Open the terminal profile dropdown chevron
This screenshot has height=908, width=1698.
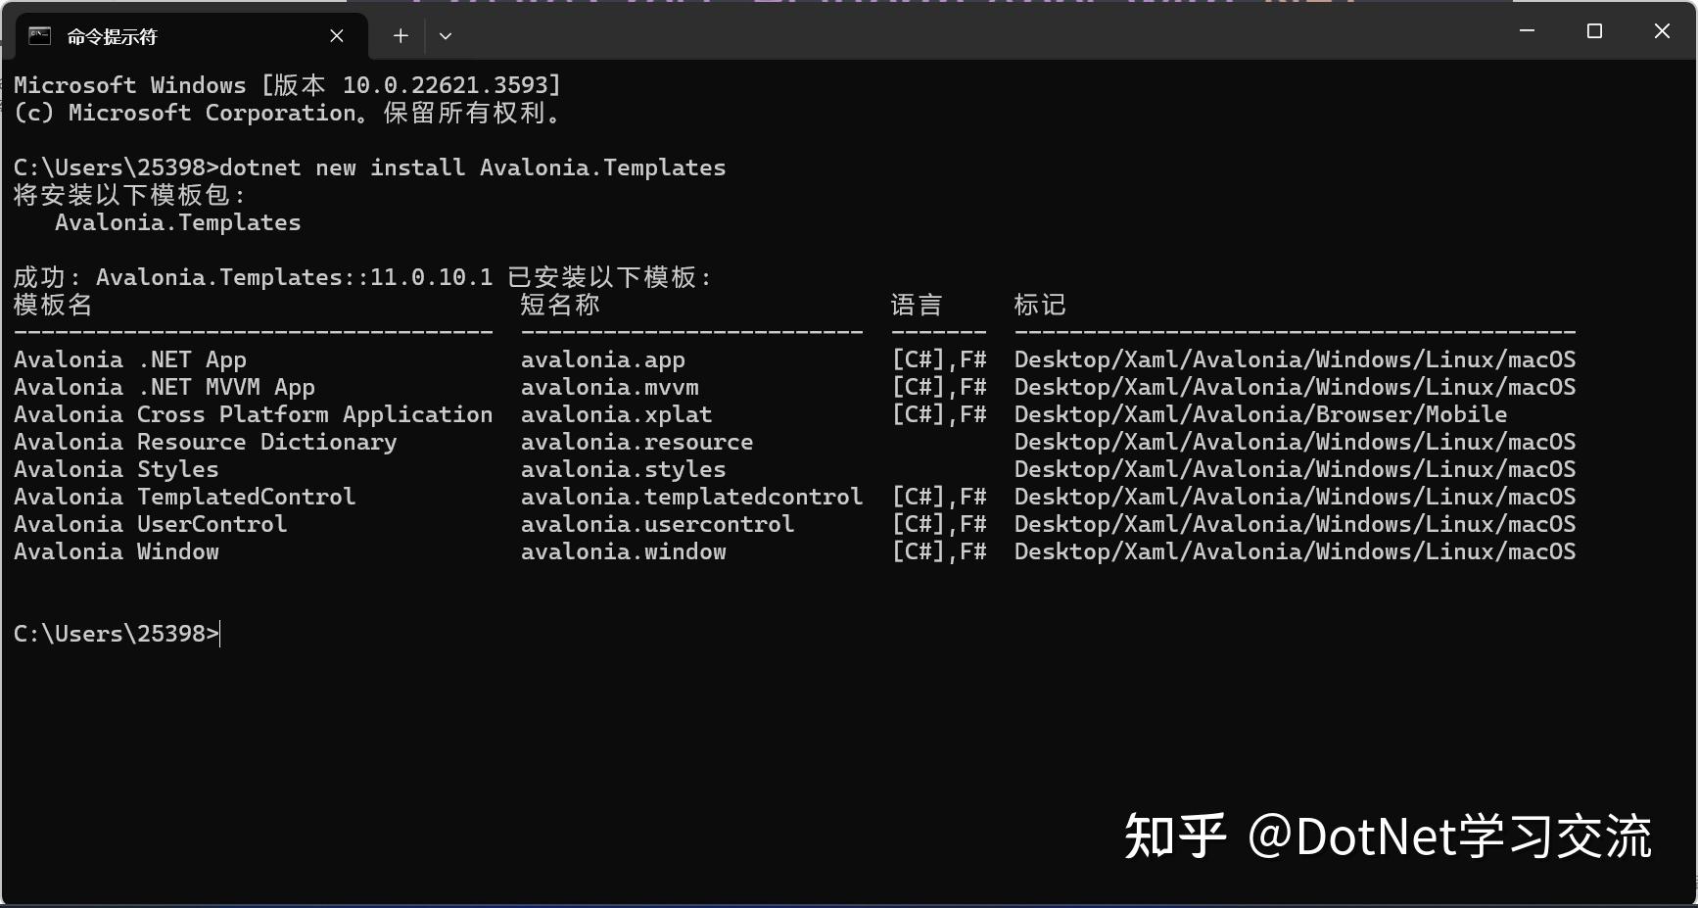446,35
